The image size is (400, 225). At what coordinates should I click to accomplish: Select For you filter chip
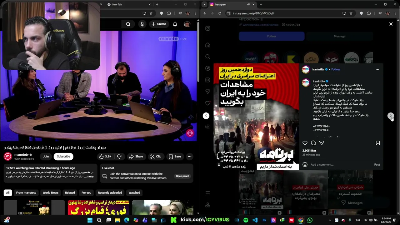pyautogui.click(x=87, y=193)
